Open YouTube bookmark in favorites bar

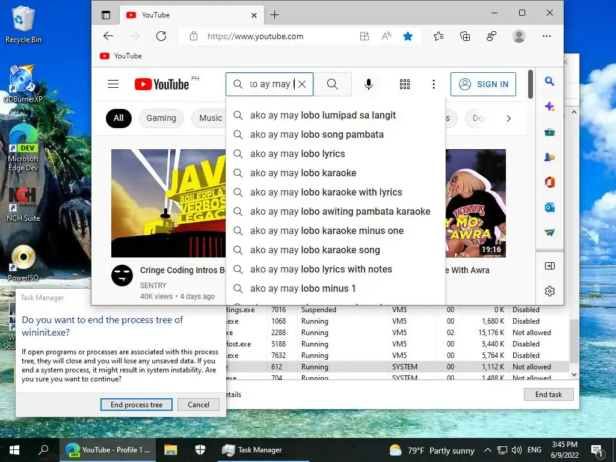pyautogui.click(x=120, y=56)
